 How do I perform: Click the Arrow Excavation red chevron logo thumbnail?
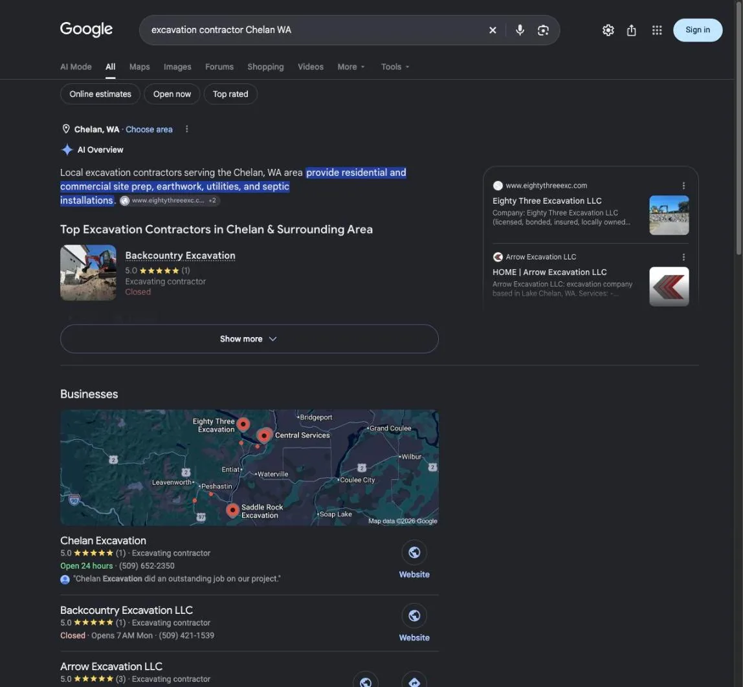pyautogui.click(x=669, y=287)
